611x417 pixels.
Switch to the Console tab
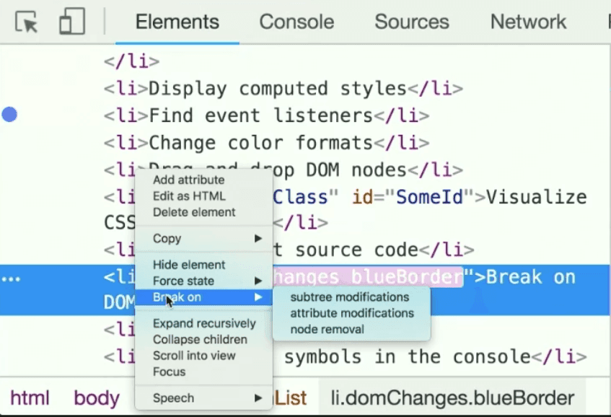point(296,22)
